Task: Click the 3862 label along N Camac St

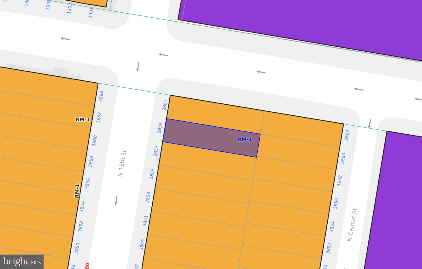Action: (x=347, y=135)
